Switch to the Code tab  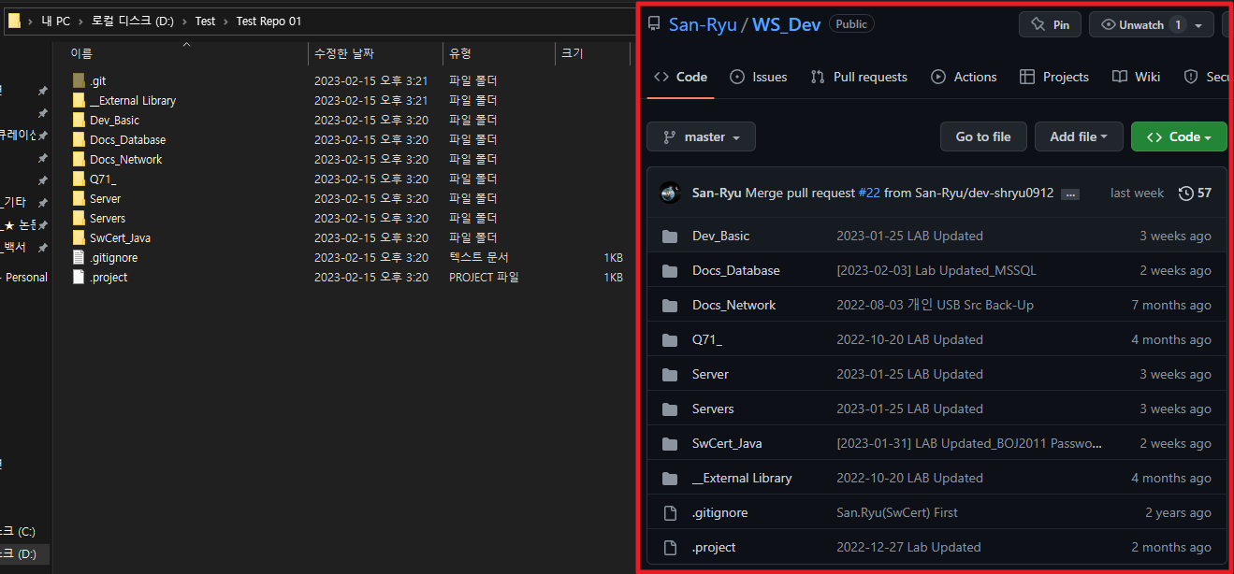[x=681, y=77]
